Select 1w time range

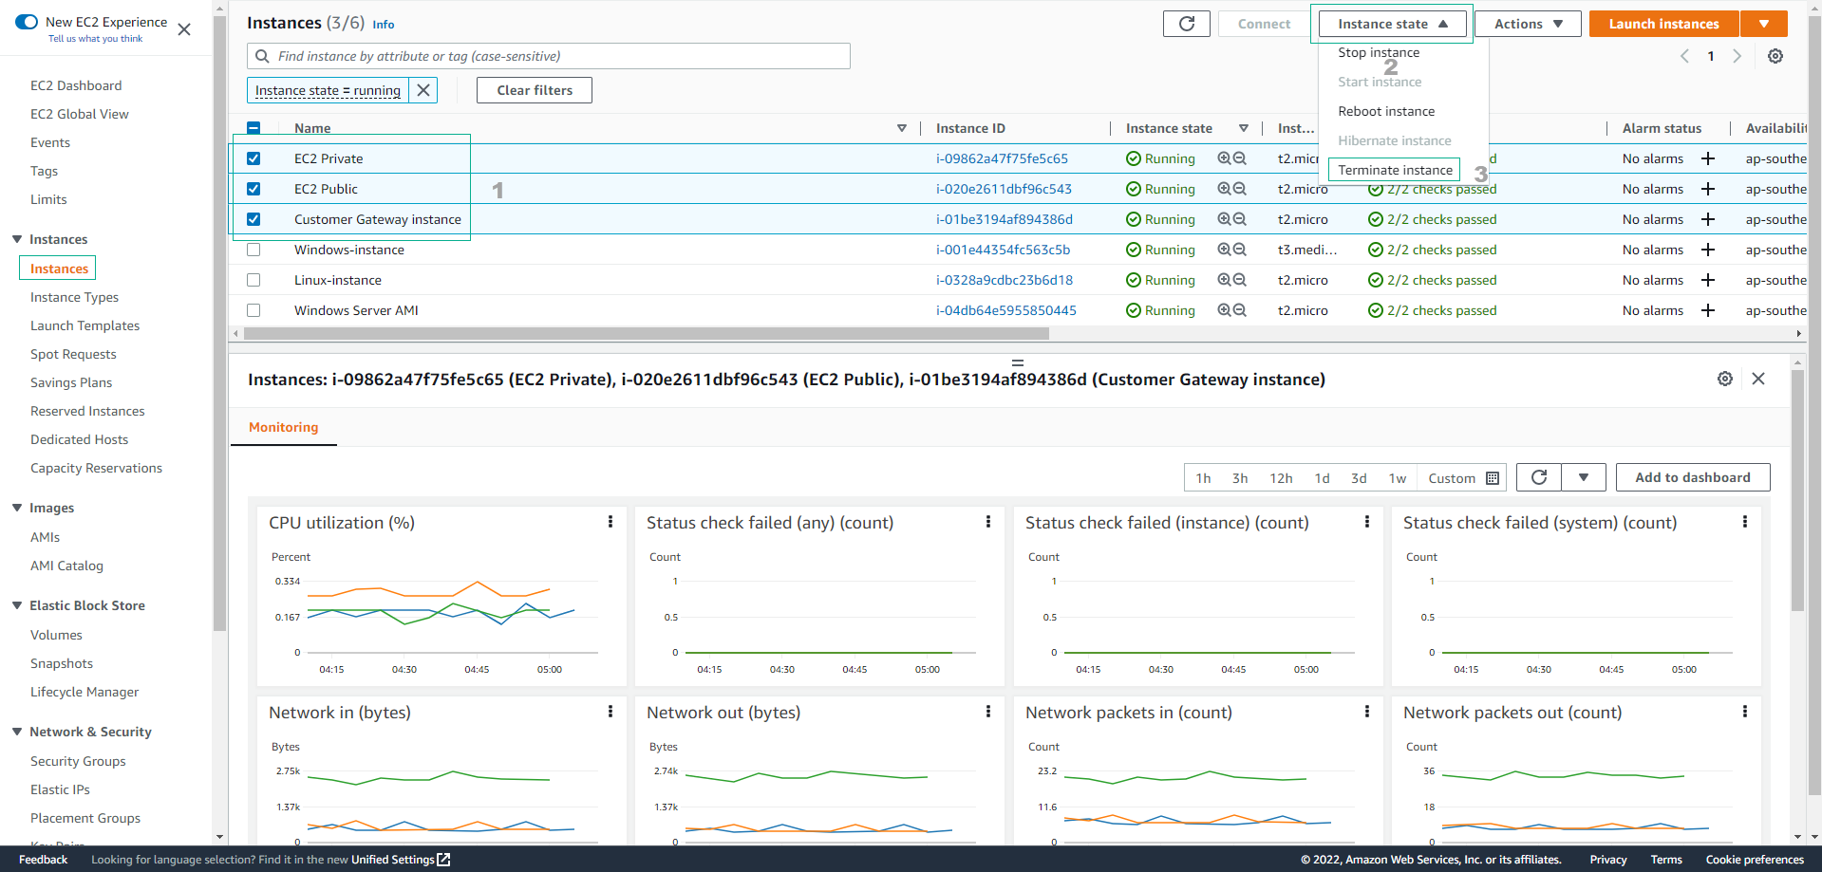(1398, 478)
